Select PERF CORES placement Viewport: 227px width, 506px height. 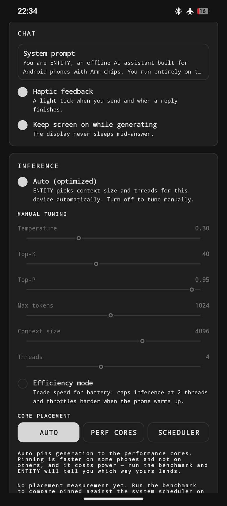(114, 432)
